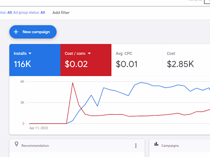210x157 pixels.
Task: Click the 6K axis label on chart
Action: (22, 82)
